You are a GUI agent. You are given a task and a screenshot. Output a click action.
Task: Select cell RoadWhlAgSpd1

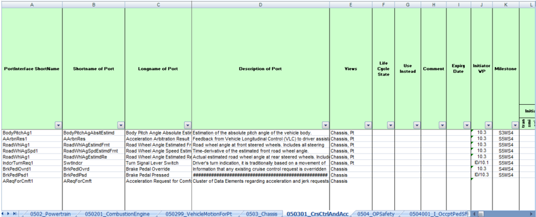coord(32,151)
